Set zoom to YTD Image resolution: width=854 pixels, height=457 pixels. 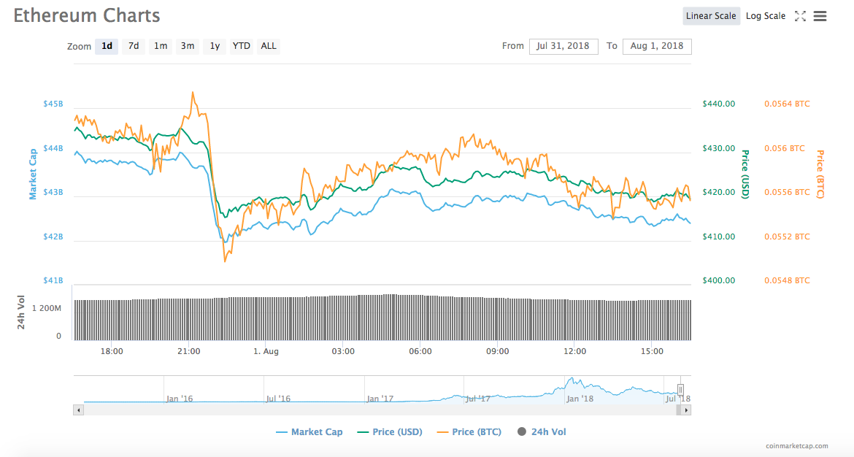pos(242,46)
